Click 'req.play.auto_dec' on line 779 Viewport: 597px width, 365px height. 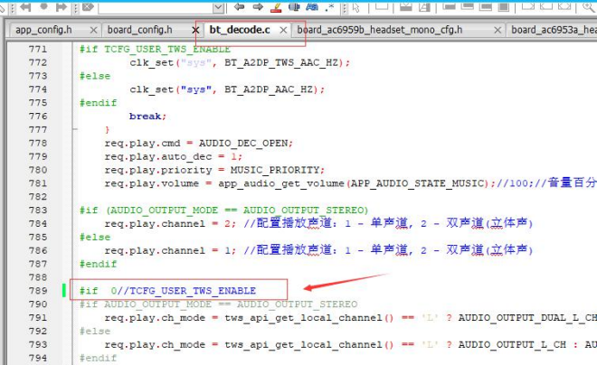158,156
